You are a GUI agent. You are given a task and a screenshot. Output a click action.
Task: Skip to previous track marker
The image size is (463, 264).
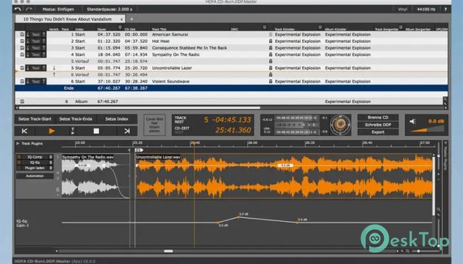click(x=24, y=131)
